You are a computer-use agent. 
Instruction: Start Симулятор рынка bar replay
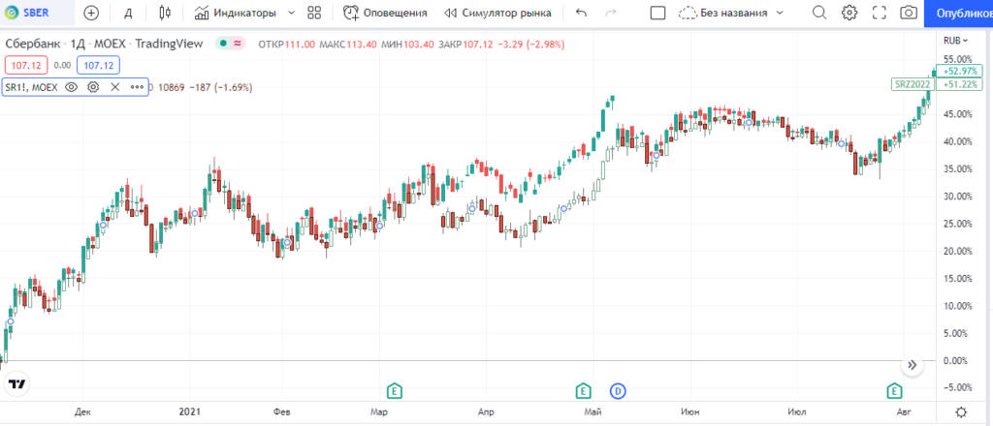(497, 13)
